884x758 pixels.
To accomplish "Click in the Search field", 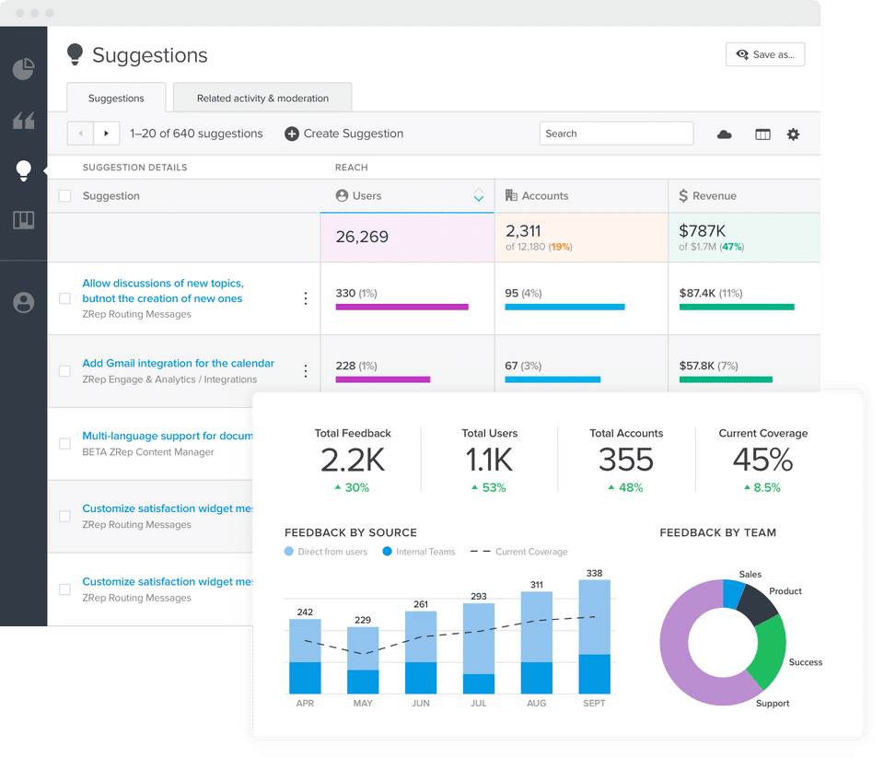I will coord(616,134).
